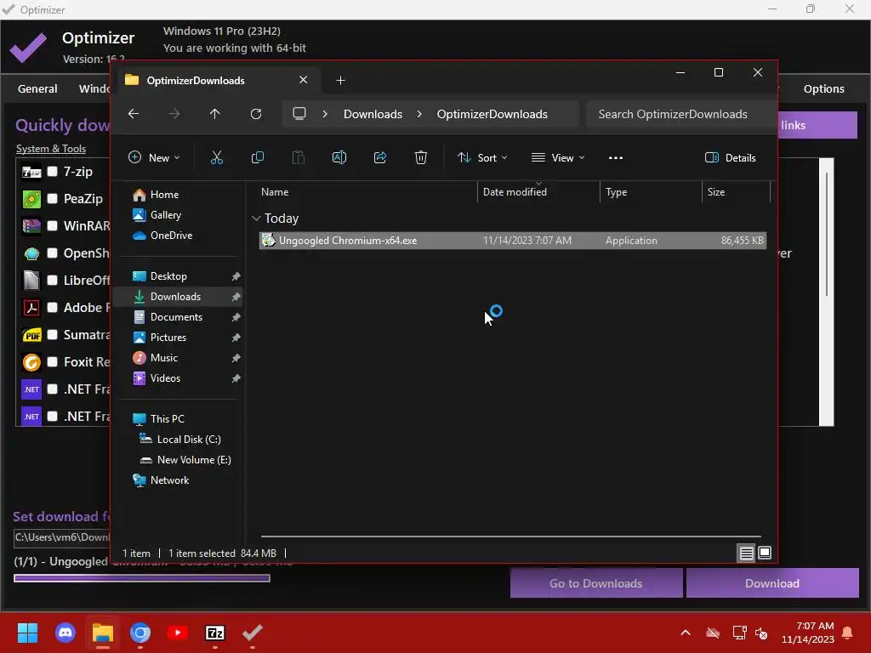Switch to large thumbnails view icon in status bar
This screenshot has width=871, height=653.
[x=765, y=553]
